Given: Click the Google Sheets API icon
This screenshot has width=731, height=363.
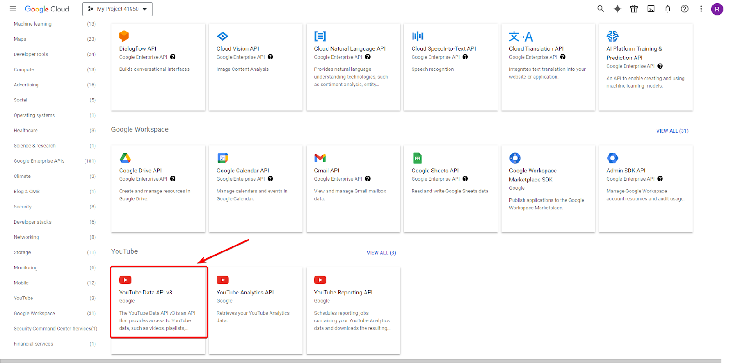Looking at the screenshot, I should (x=418, y=158).
